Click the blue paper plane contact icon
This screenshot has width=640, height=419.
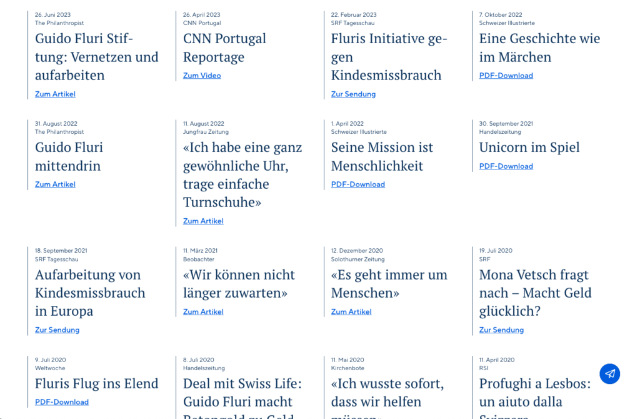(x=609, y=373)
